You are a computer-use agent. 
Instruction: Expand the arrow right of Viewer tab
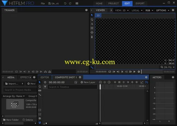pyautogui.click(x=111, y=10)
